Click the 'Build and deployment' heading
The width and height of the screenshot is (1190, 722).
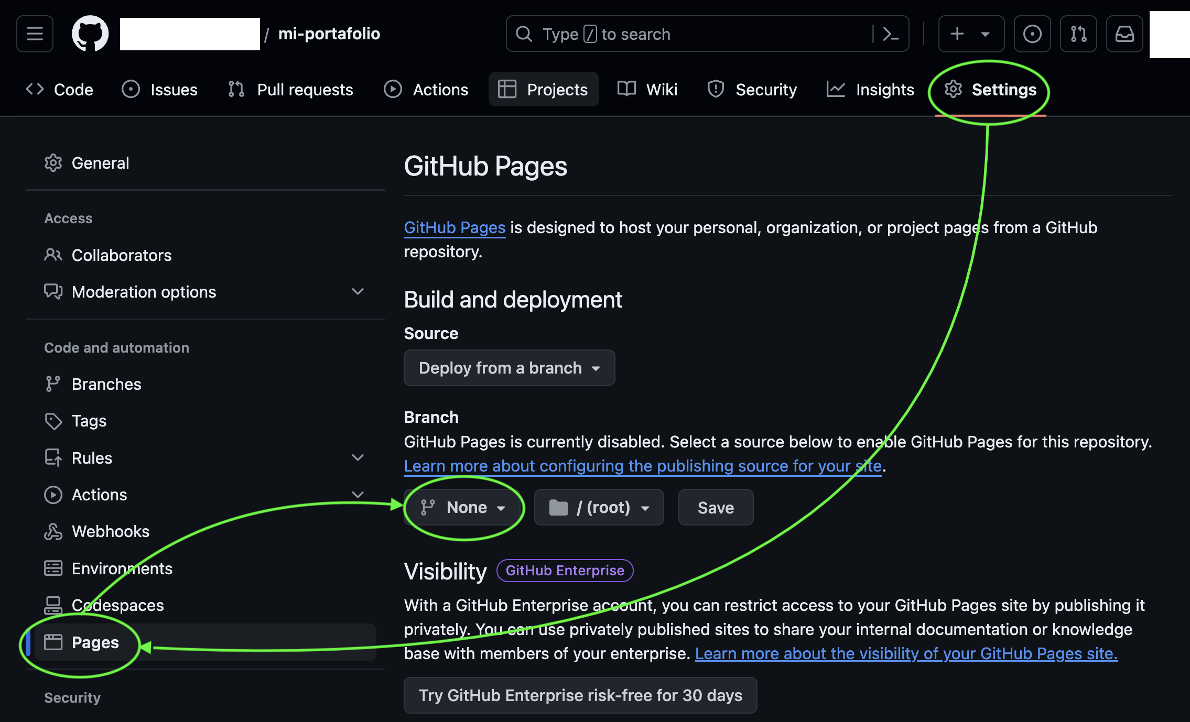pyautogui.click(x=513, y=300)
